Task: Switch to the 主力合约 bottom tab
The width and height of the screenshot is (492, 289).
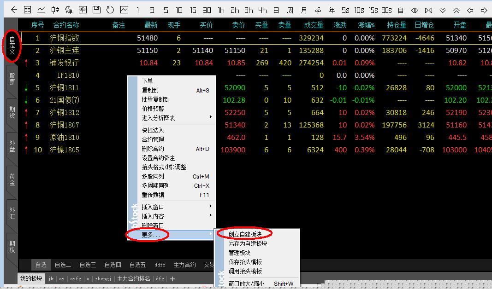Action: coord(184,265)
